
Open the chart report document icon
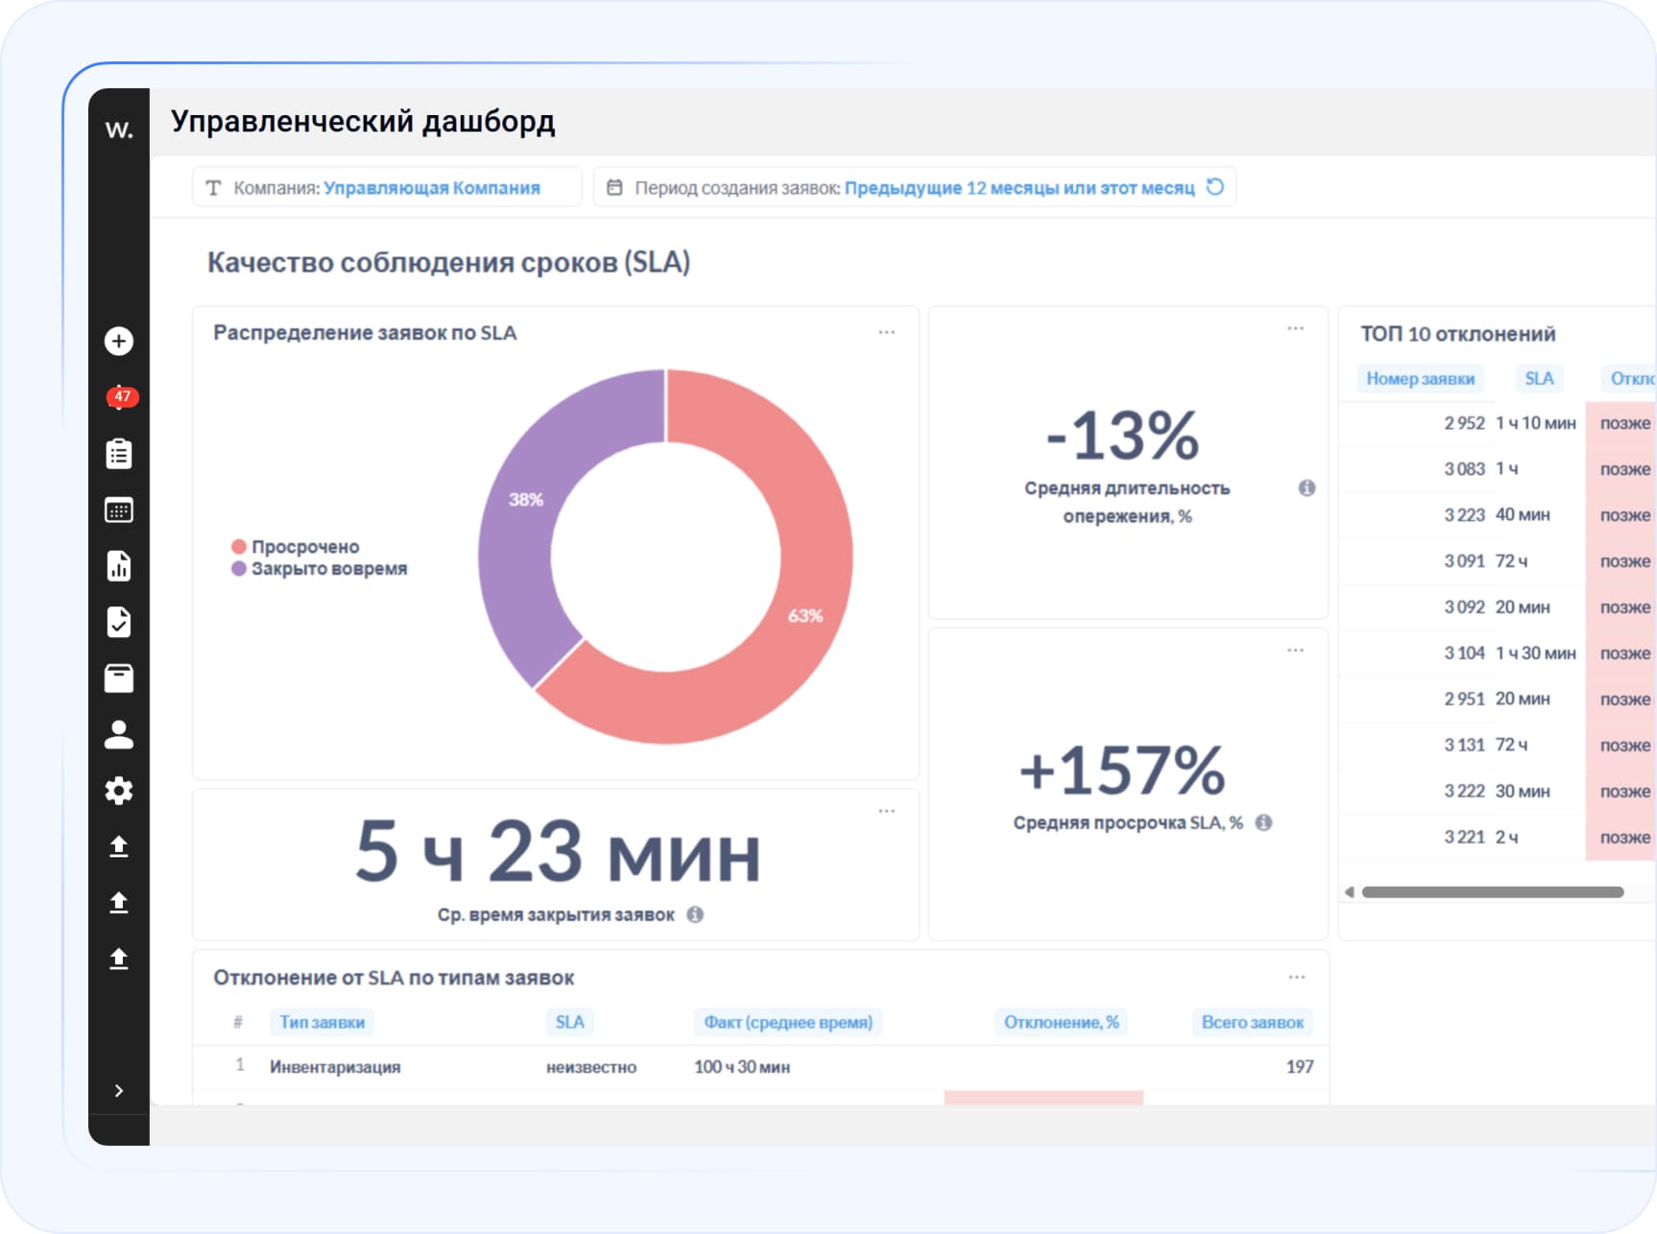[119, 566]
